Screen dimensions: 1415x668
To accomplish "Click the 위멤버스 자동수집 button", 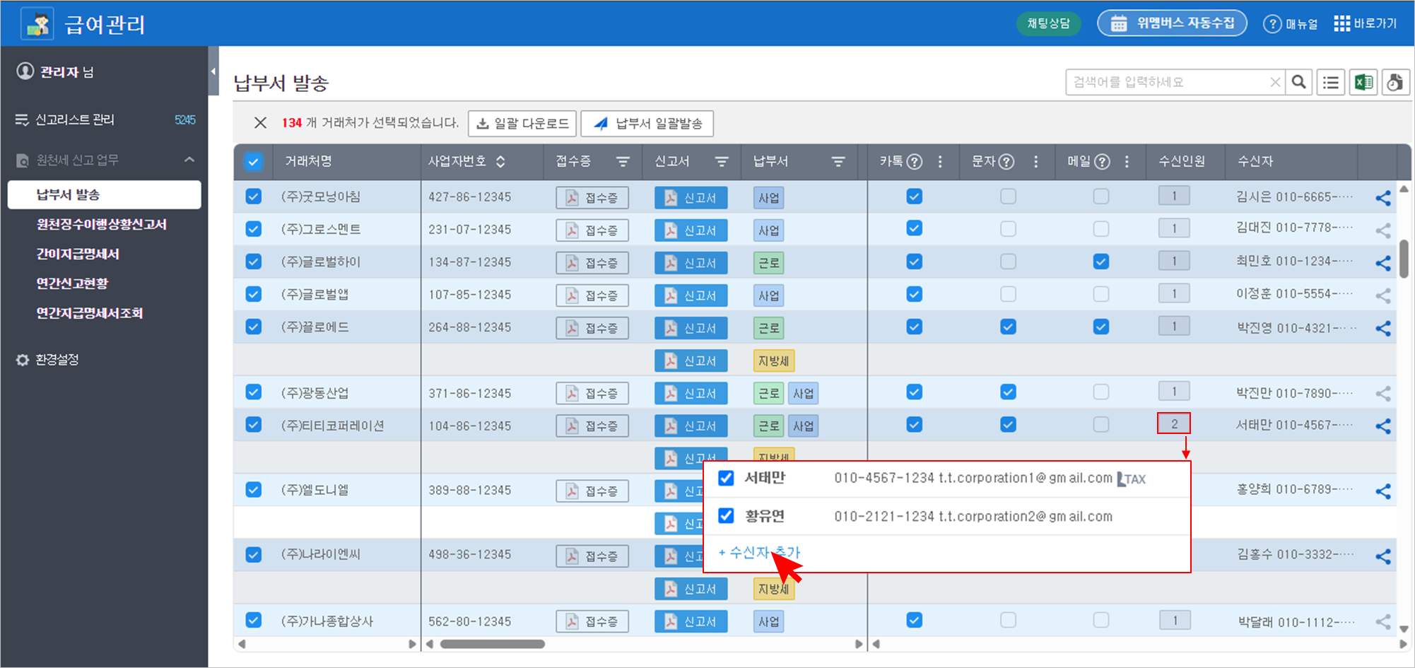I will [1172, 23].
